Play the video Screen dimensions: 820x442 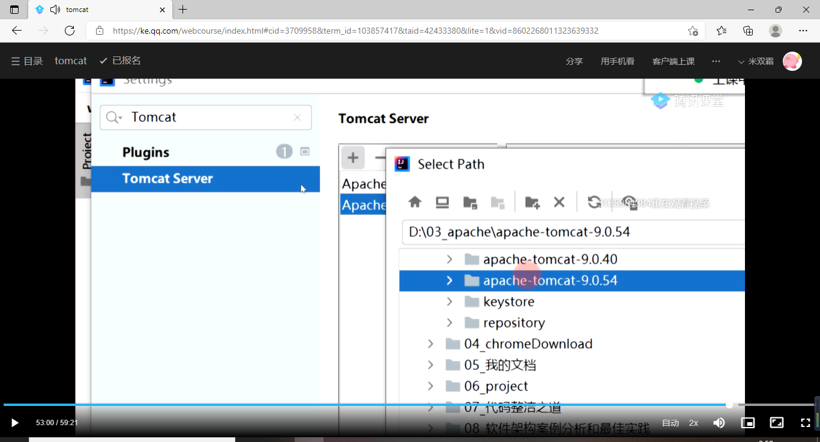(15, 423)
